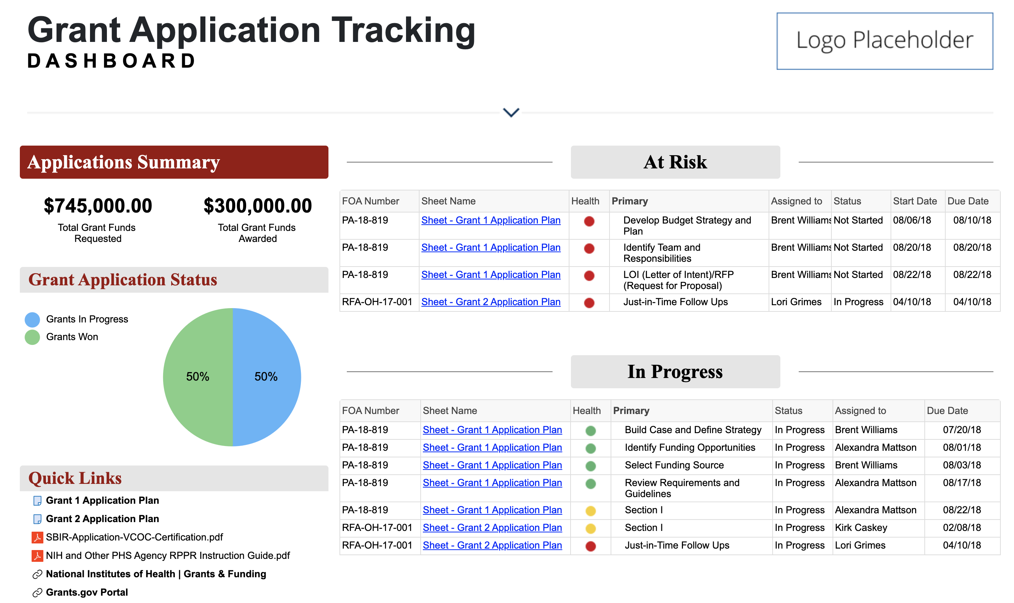Click the link icon beside National Institutes of Health

[37, 574]
